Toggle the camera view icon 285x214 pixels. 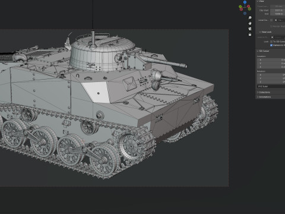click(x=250, y=29)
